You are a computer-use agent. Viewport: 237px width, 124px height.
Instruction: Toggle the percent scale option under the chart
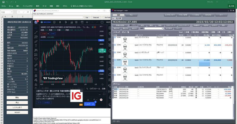click(x=87, y=89)
